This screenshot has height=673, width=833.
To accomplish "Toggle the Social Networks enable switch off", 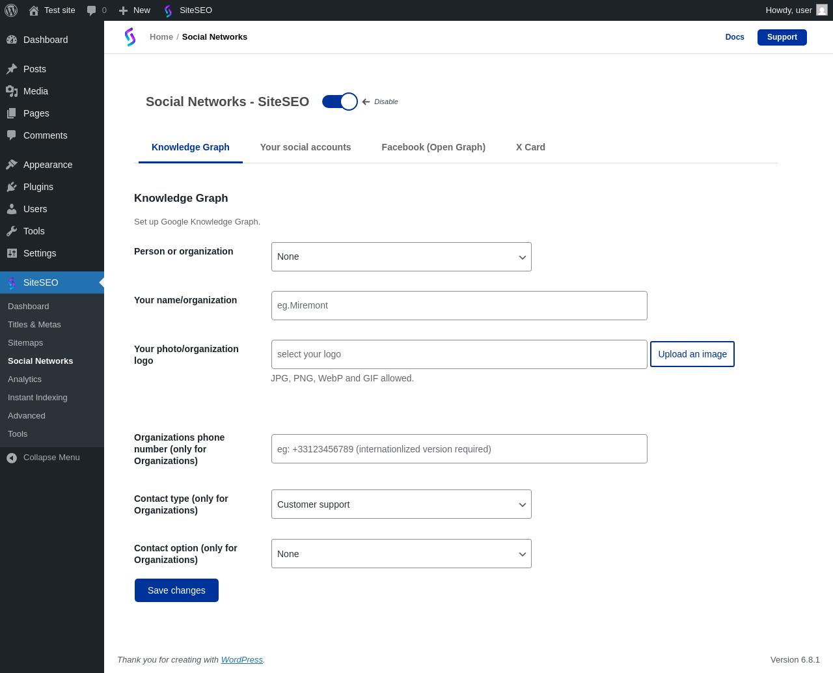I will 340,102.
